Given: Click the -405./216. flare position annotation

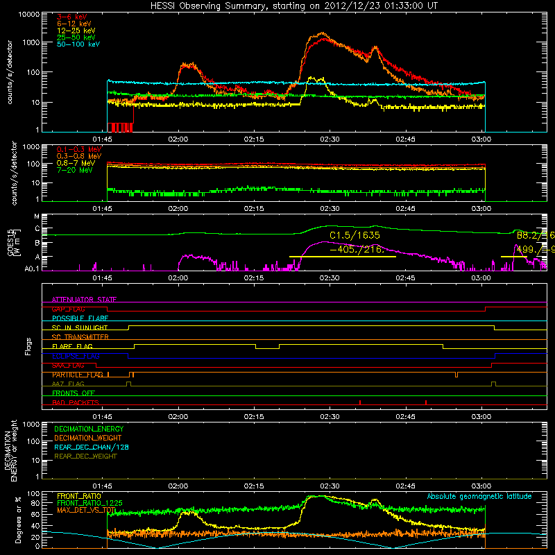Looking at the screenshot, I should (357, 249).
